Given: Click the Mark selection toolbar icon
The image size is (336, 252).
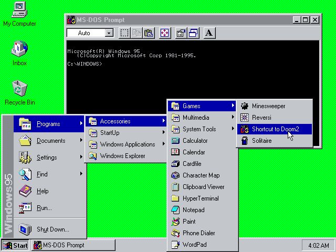Looking at the screenshot, I should coord(124,33).
